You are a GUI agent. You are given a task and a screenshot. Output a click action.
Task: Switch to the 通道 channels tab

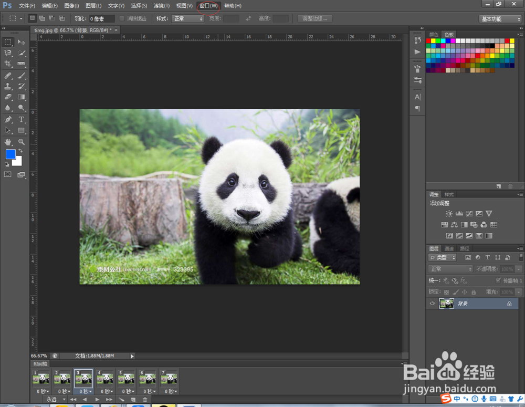[449, 248]
